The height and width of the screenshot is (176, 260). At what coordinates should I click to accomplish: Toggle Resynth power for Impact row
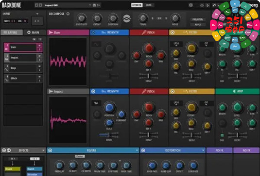tap(93, 91)
